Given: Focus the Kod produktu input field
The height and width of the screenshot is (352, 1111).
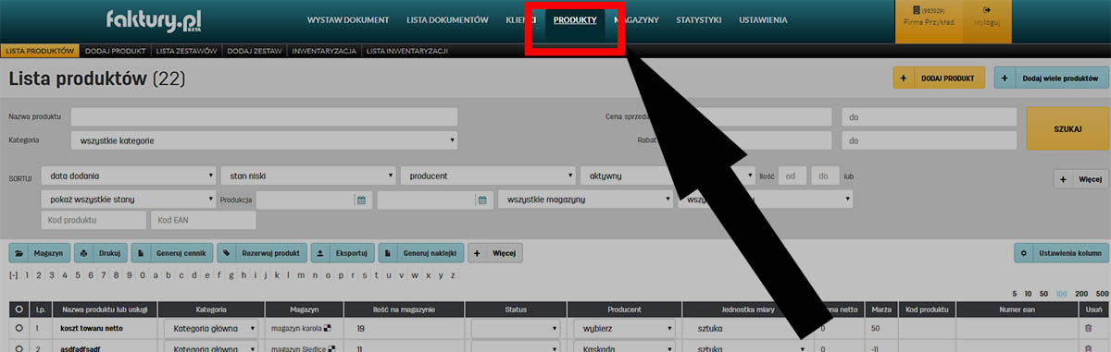Looking at the screenshot, I should click(x=94, y=221).
